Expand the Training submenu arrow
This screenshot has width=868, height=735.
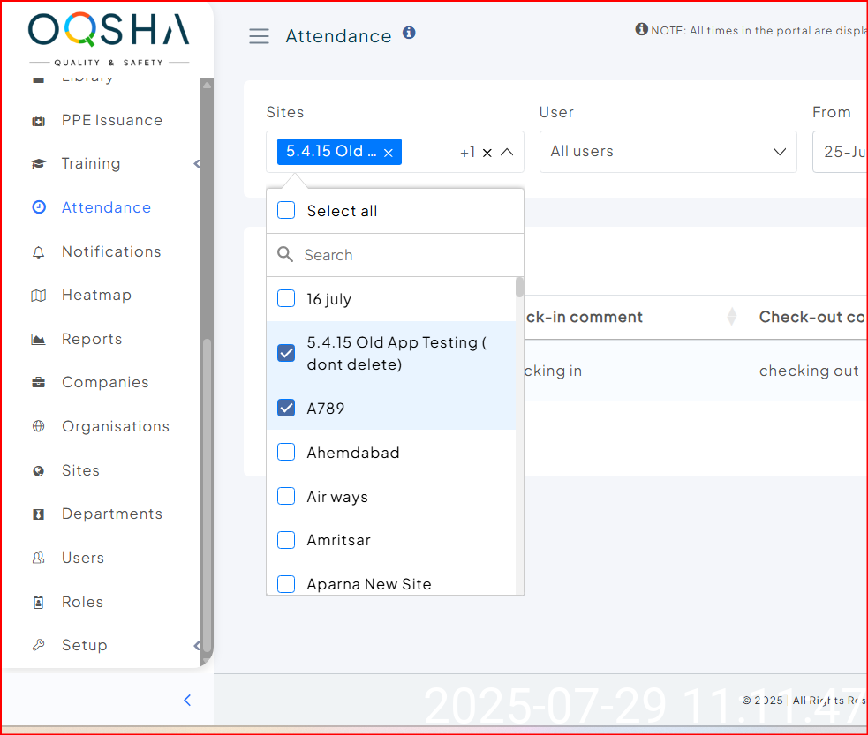(x=197, y=164)
